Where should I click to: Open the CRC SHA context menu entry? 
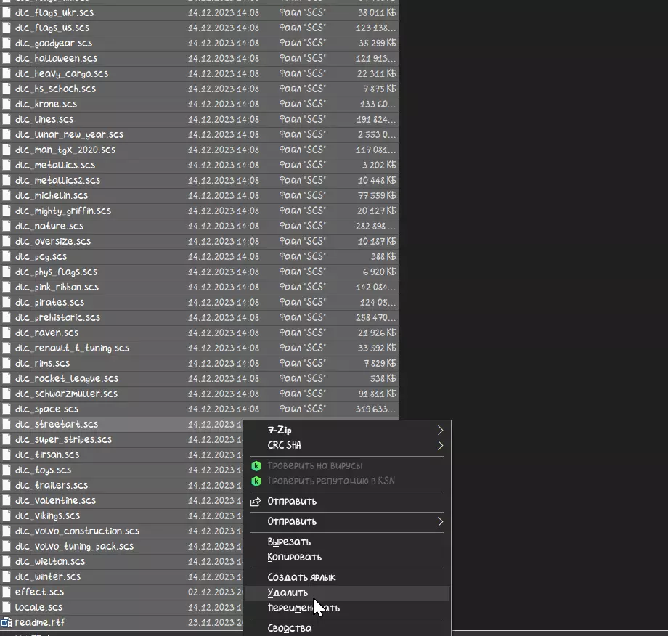(x=347, y=446)
